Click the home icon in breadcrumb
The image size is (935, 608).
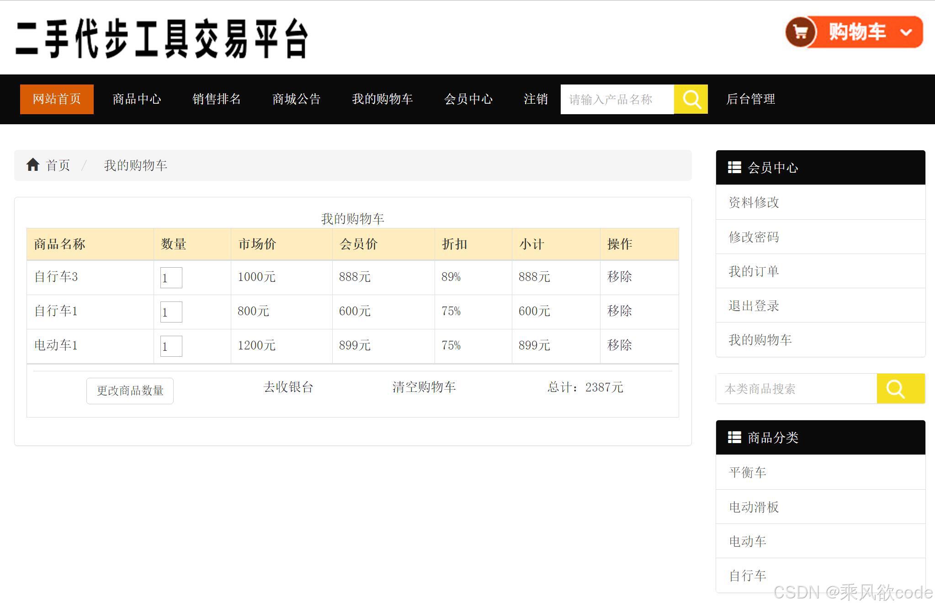tap(33, 165)
